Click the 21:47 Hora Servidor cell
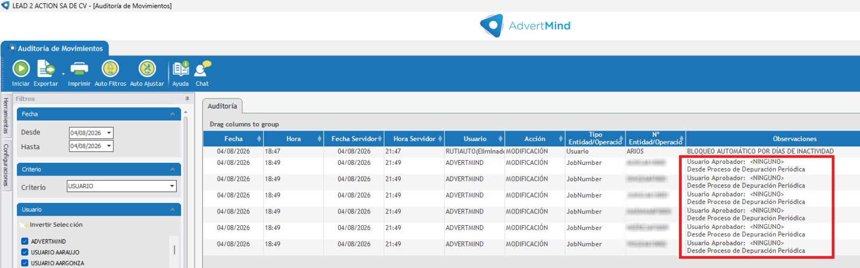 [414, 151]
